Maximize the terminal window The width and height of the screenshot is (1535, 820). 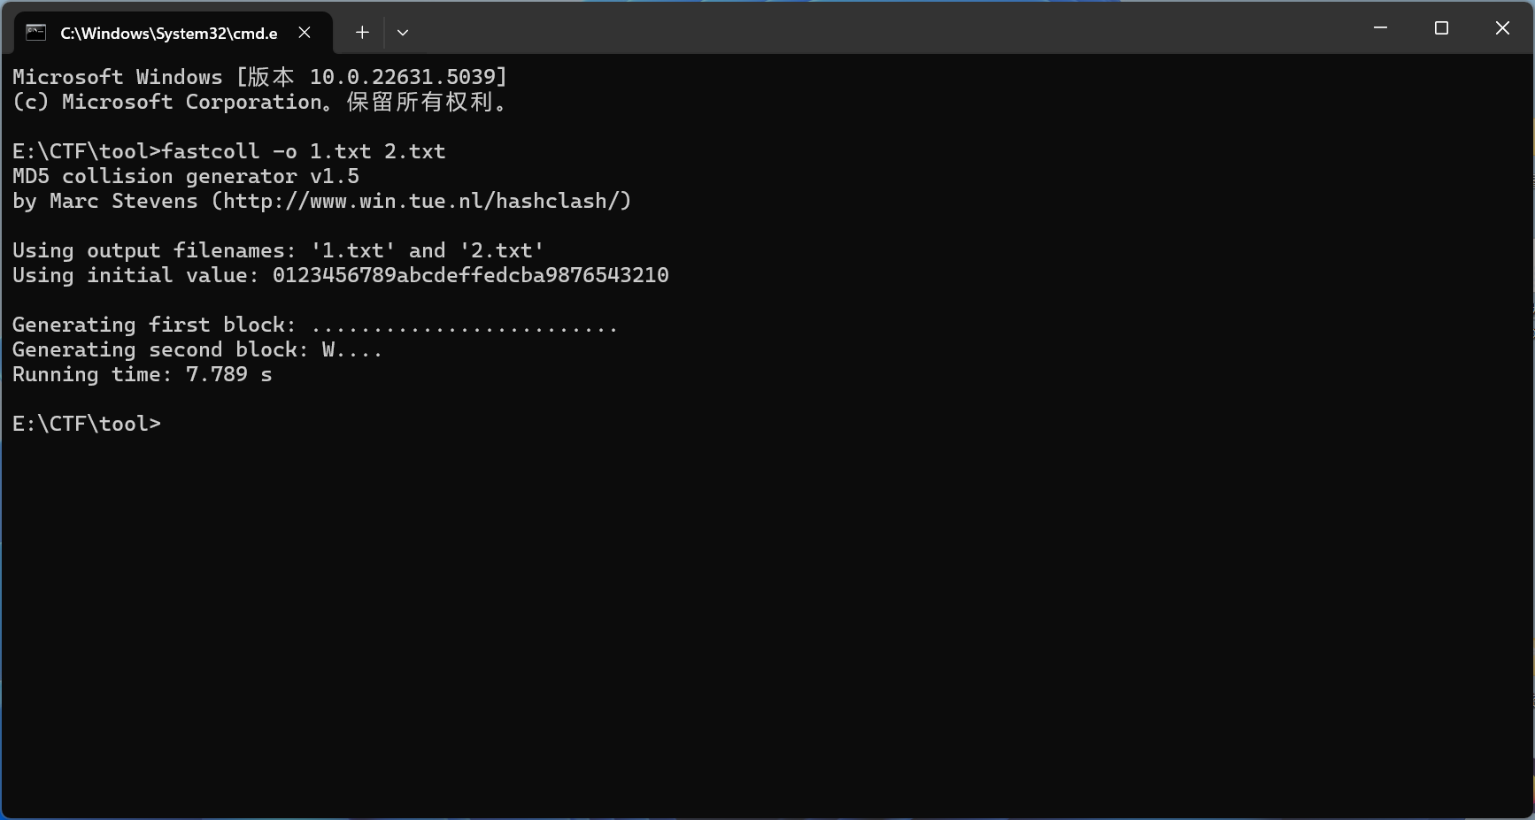click(x=1441, y=28)
